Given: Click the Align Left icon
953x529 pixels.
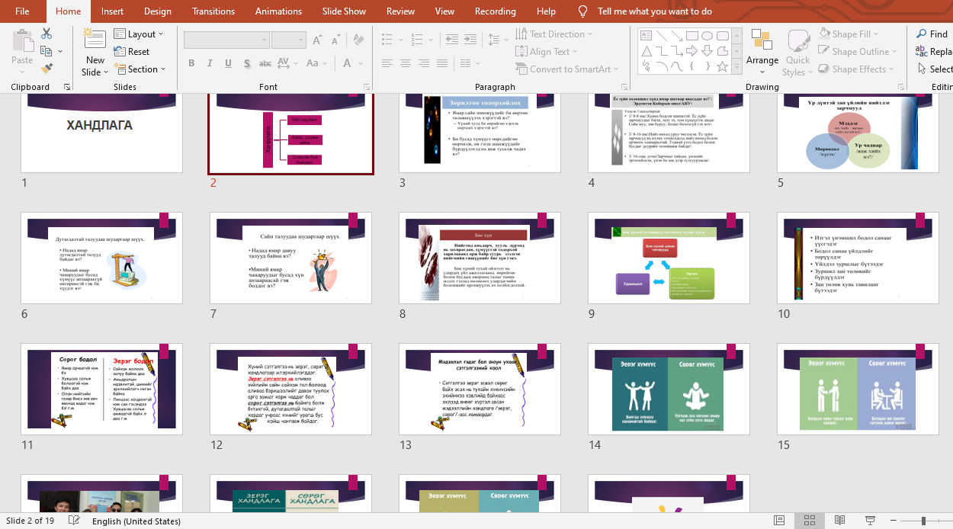Looking at the screenshot, I should (x=387, y=63).
